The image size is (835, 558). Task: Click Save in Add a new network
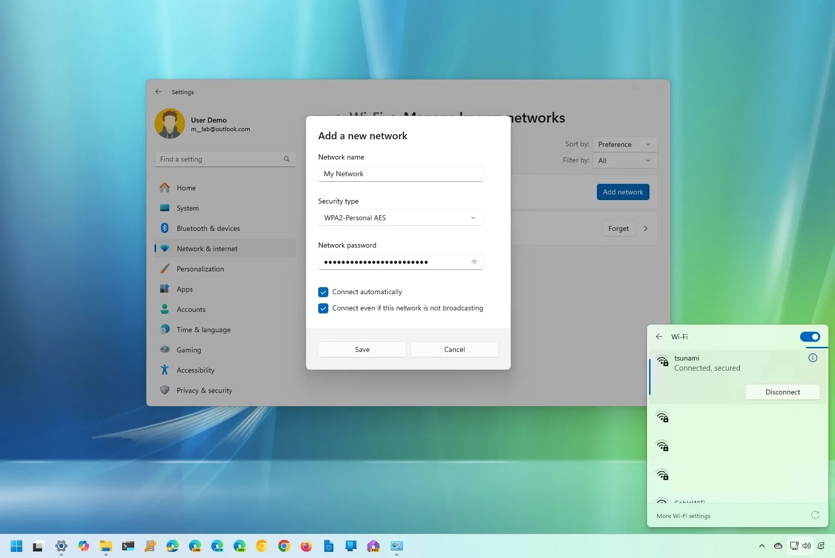[x=362, y=349]
